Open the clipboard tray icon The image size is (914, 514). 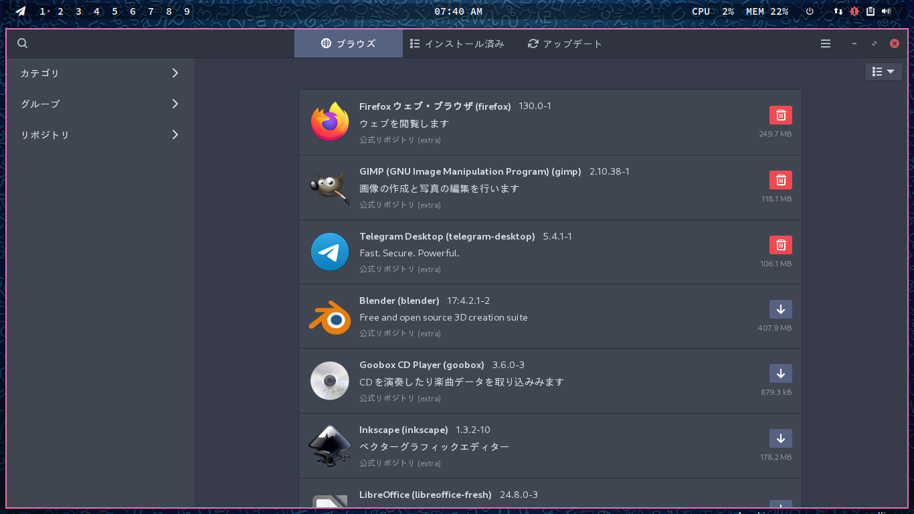(871, 11)
